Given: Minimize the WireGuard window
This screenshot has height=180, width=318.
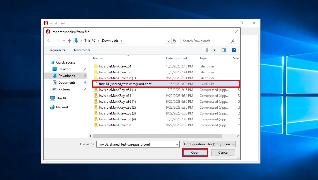Looking at the screenshot, I should [x=229, y=23].
